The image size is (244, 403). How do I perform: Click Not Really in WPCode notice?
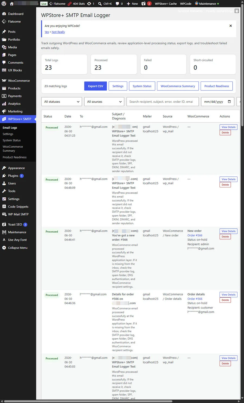pyautogui.click(x=58, y=32)
